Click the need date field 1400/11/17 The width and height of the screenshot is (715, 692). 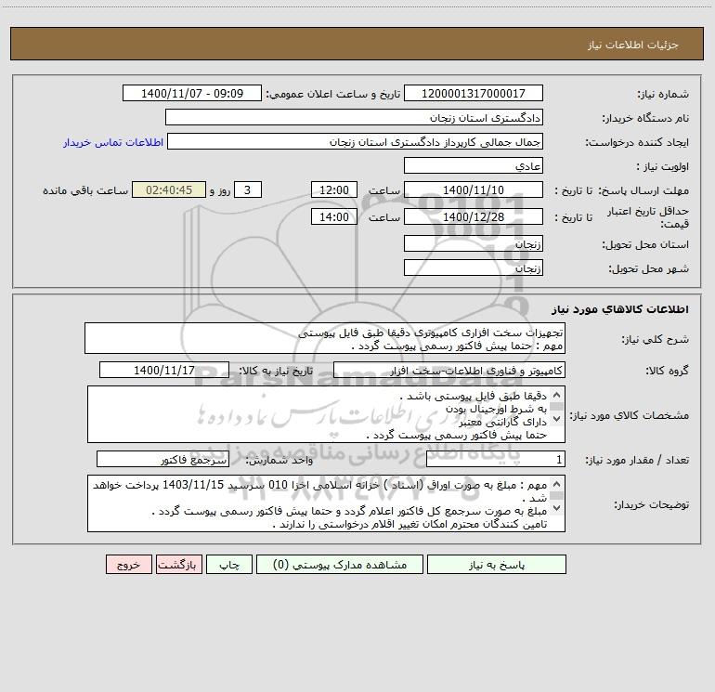click(x=164, y=370)
